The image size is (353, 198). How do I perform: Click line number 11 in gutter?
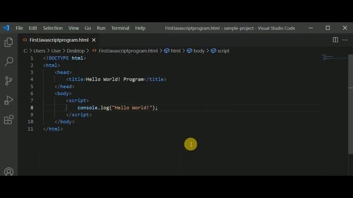(30, 129)
